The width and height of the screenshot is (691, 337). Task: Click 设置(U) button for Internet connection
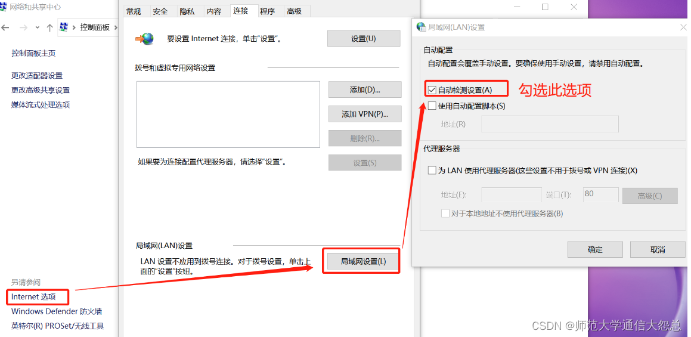364,38
